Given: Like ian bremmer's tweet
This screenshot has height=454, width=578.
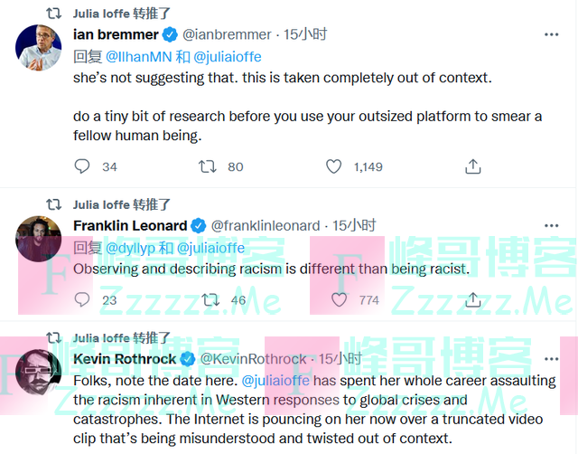Looking at the screenshot, I should click(x=334, y=166).
